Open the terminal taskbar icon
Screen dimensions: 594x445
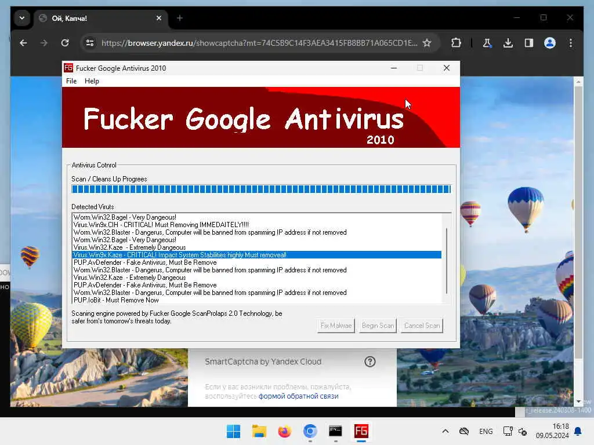[336, 431]
